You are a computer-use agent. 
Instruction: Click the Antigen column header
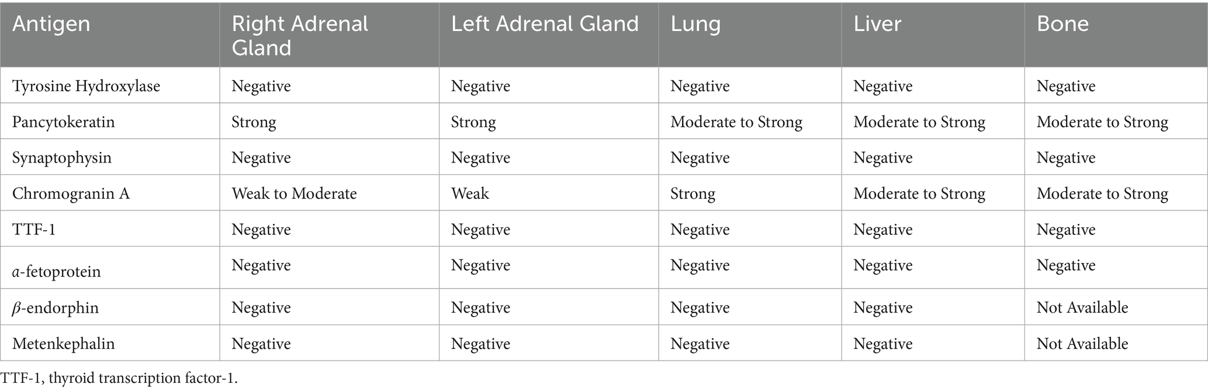click(51, 24)
